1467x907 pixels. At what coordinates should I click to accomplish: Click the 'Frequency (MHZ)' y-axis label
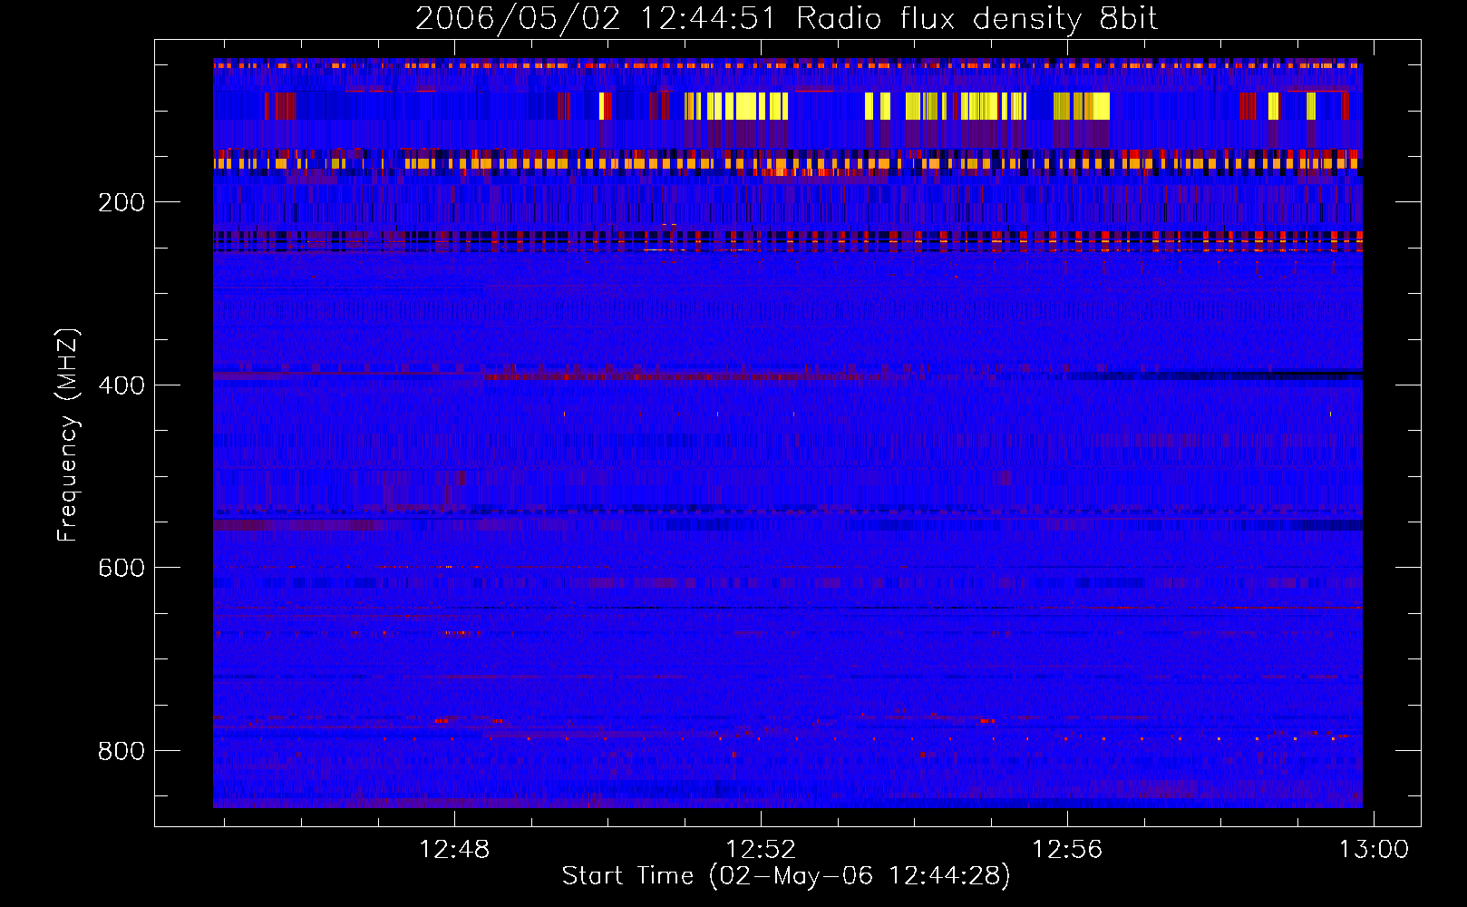(x=67, y=435)
